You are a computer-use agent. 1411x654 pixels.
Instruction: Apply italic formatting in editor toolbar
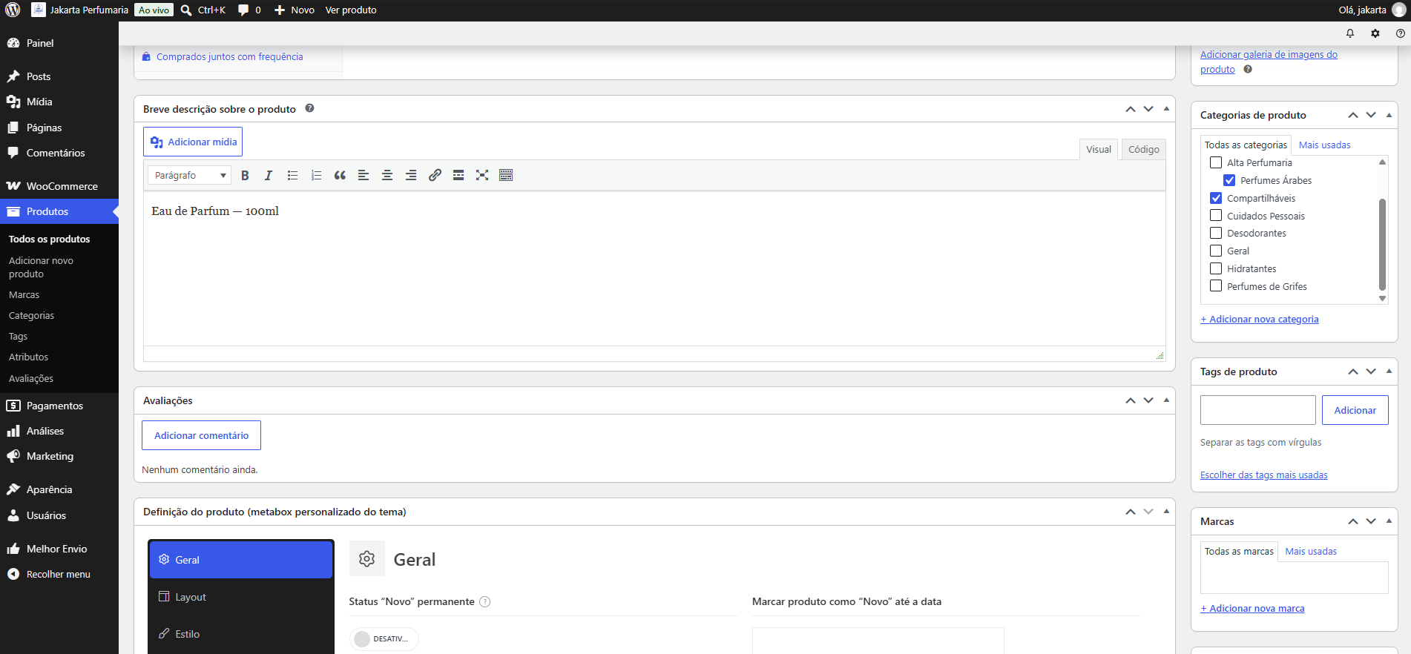269,176
